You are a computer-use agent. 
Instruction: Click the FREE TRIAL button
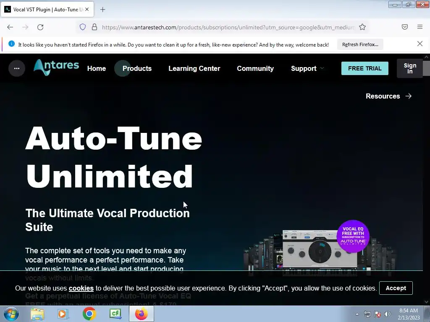[x=365, y=68]
